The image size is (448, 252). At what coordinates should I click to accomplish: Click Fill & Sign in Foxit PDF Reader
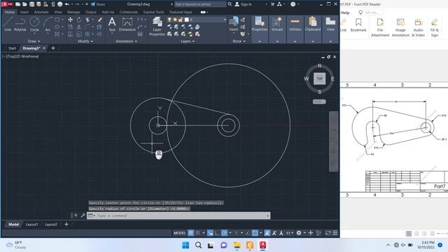point(435,28)
